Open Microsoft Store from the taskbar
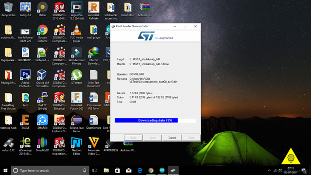311x175 pixels. (118, 171)
